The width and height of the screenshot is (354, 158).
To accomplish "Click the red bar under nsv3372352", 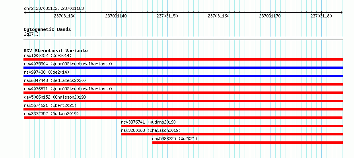I will pos(183,118).
